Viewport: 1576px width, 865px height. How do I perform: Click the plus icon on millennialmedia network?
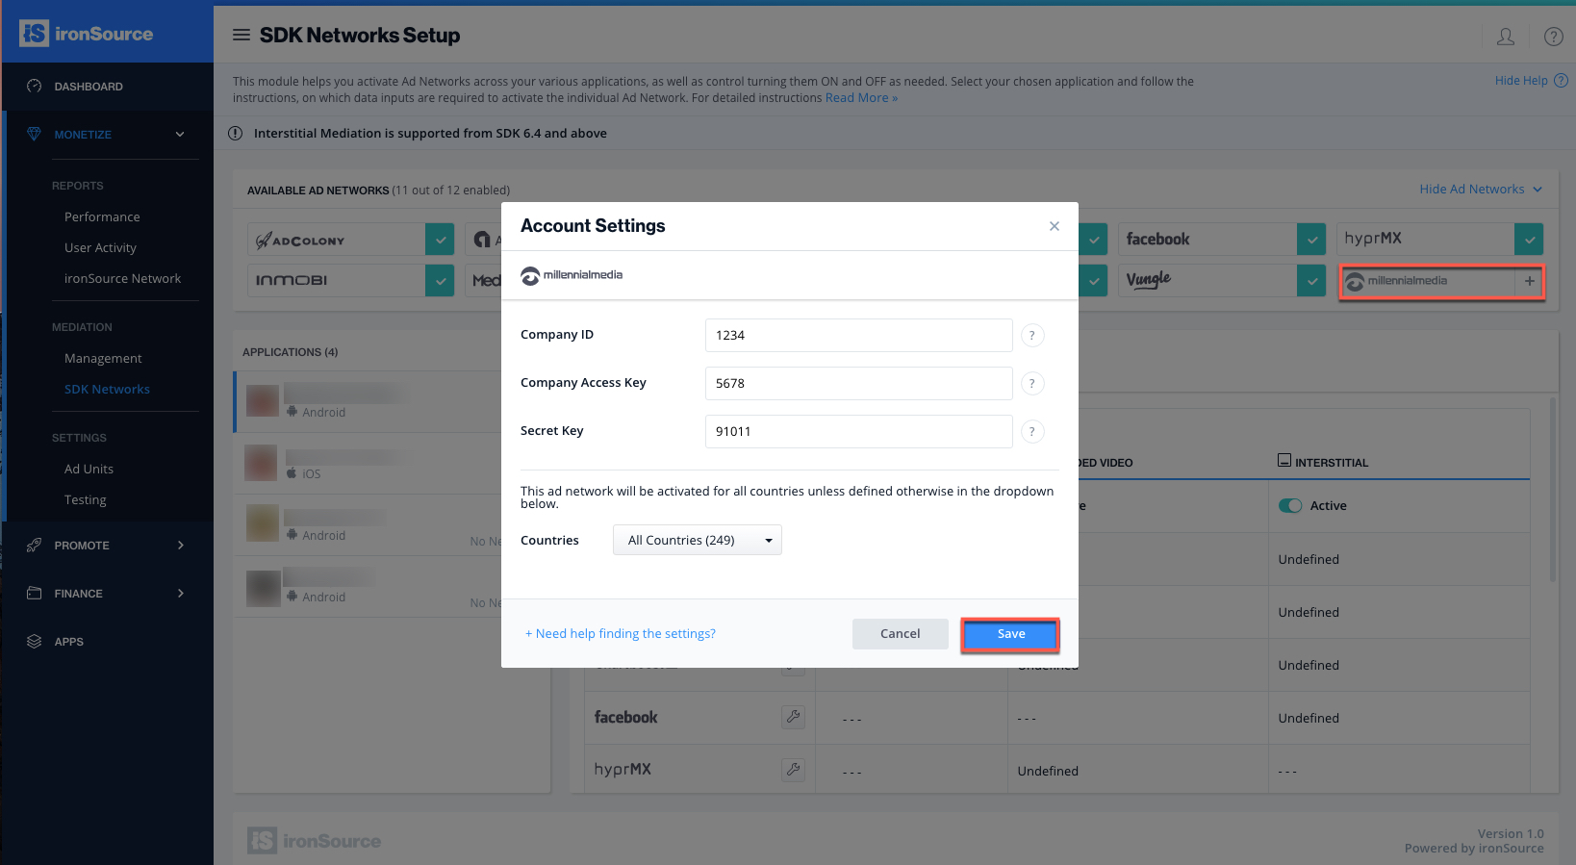(x=1529, y=281)
